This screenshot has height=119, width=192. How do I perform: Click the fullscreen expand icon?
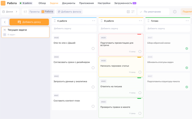pos(133,12)
